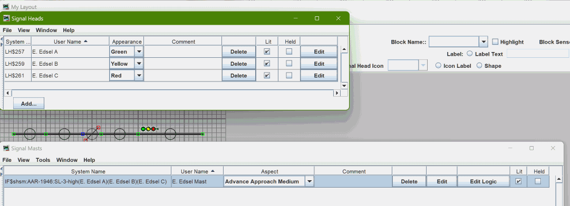Open File menu in Signal Heads window

click(7, 30)
